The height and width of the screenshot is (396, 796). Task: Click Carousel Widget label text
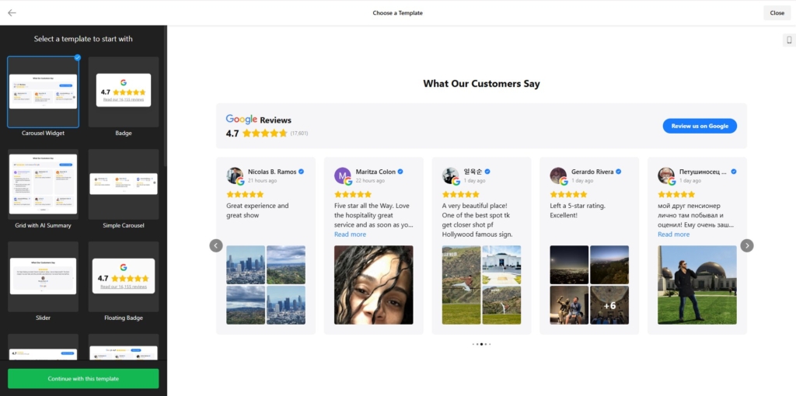[x=44, y=134]
